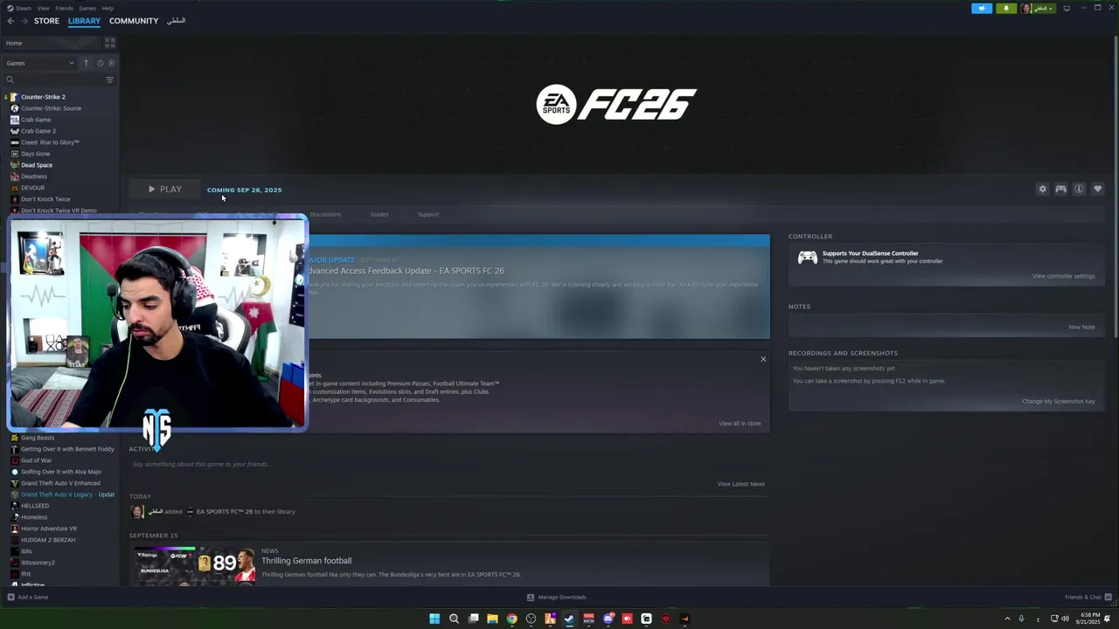Open the Windows Start button
Screen dimensions: 1119x629
point(434,619)
